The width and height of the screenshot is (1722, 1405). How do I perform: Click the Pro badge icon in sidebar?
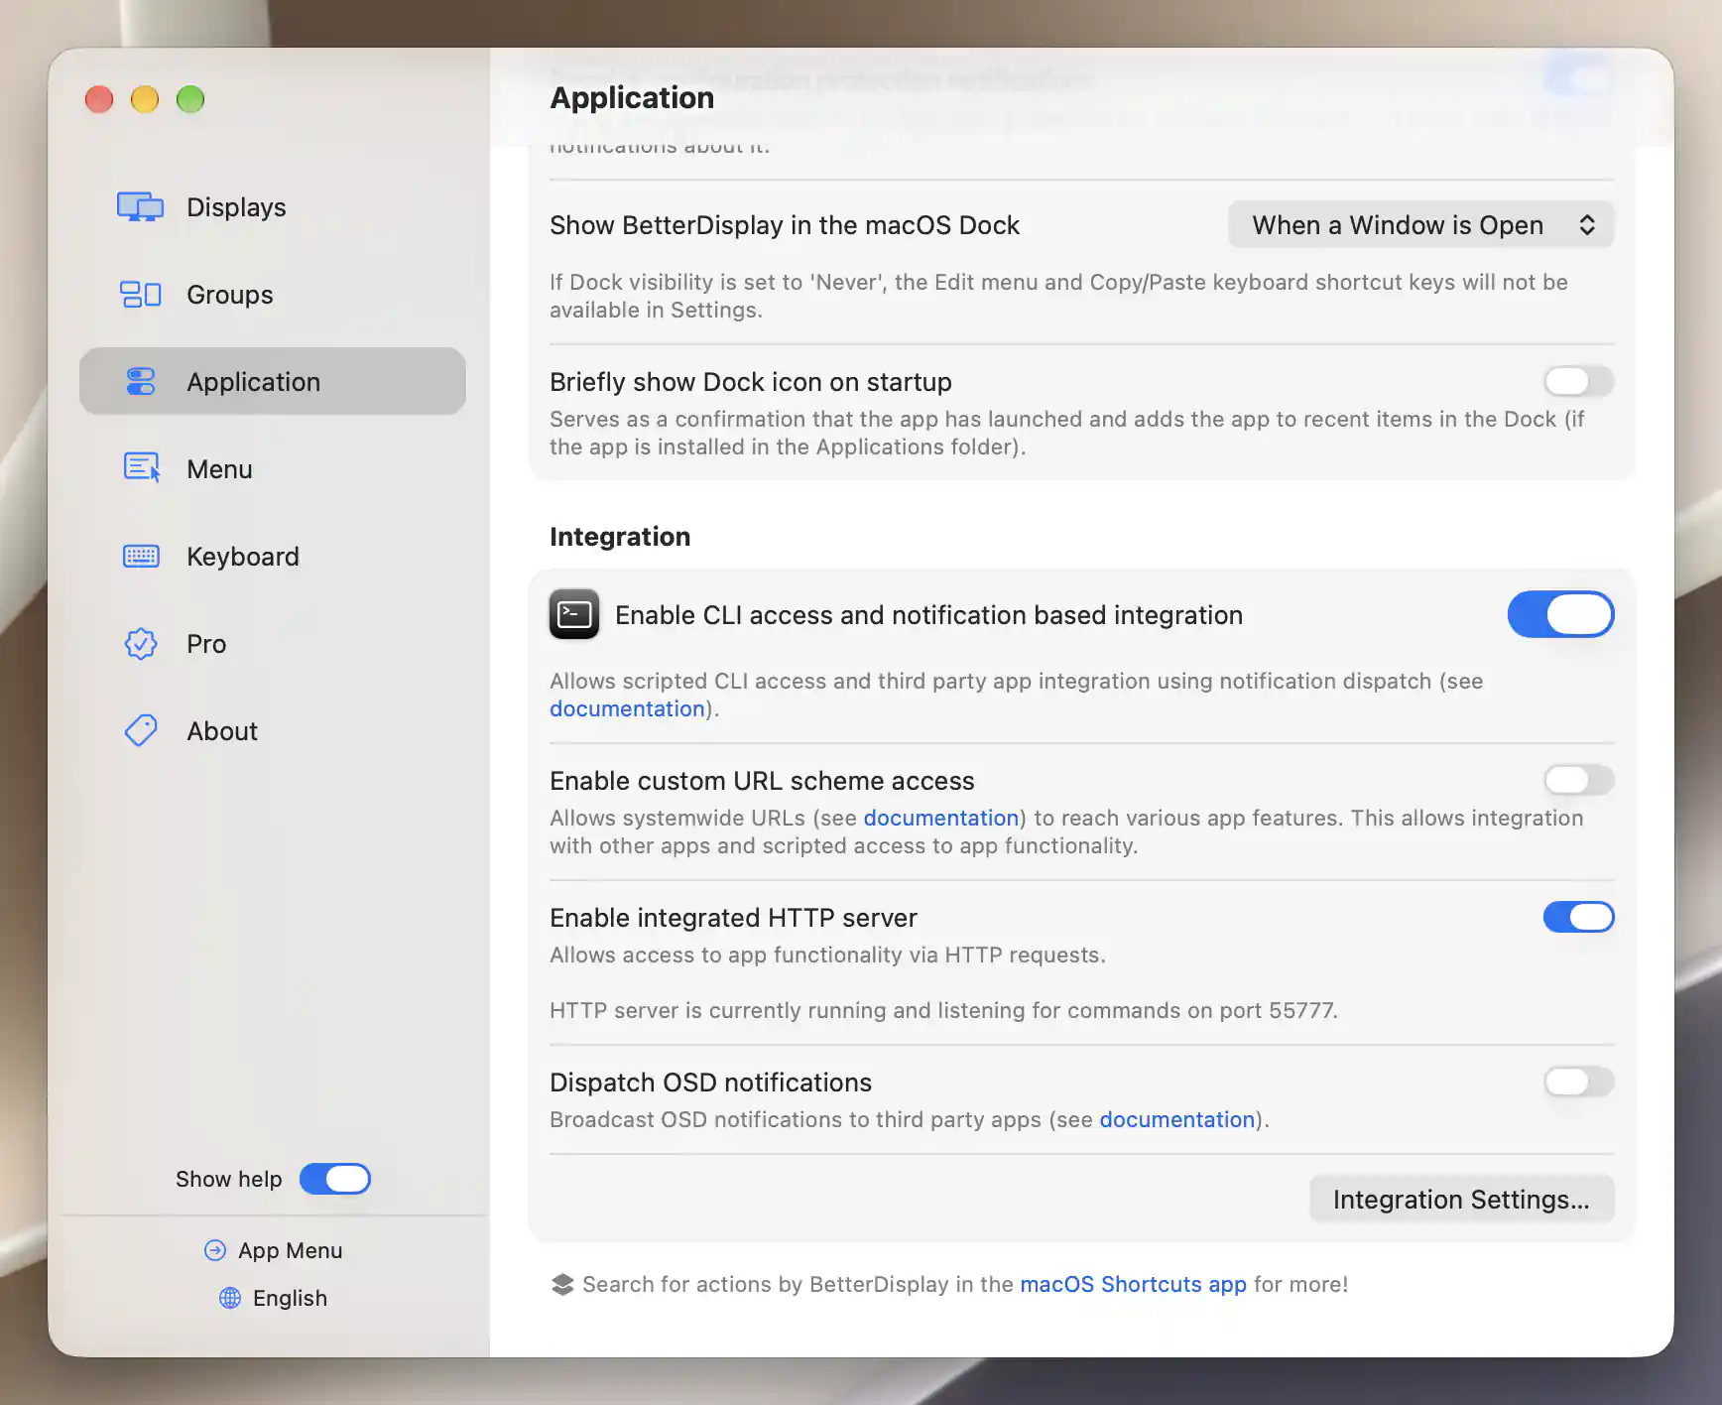pos(141,644)
